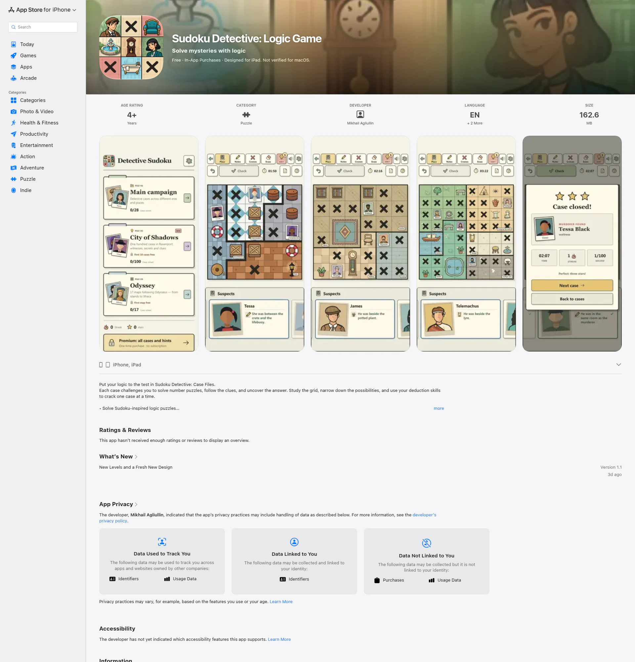Click the Photo & Video camera icon
The height and width of the screenshot is (662, 635).
click(14, 112)
